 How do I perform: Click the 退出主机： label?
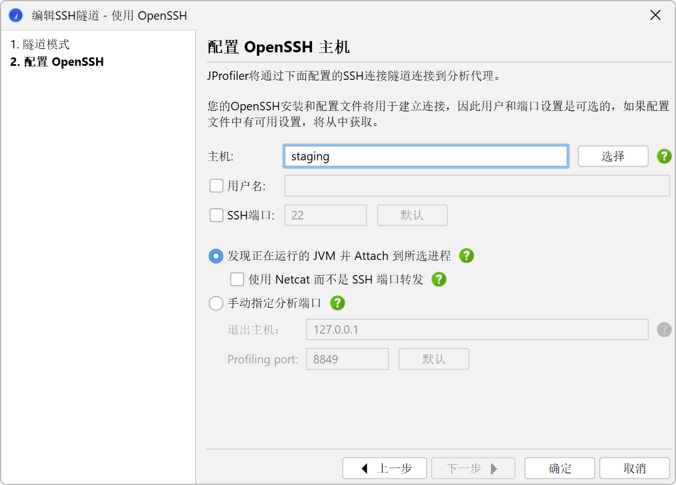[254, 330]
